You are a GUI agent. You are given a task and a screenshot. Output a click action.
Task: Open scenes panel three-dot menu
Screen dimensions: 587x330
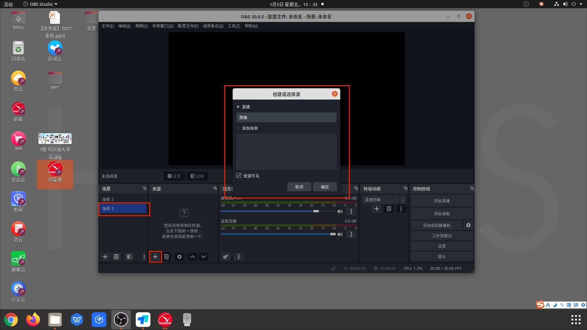[x=144, y=257]
